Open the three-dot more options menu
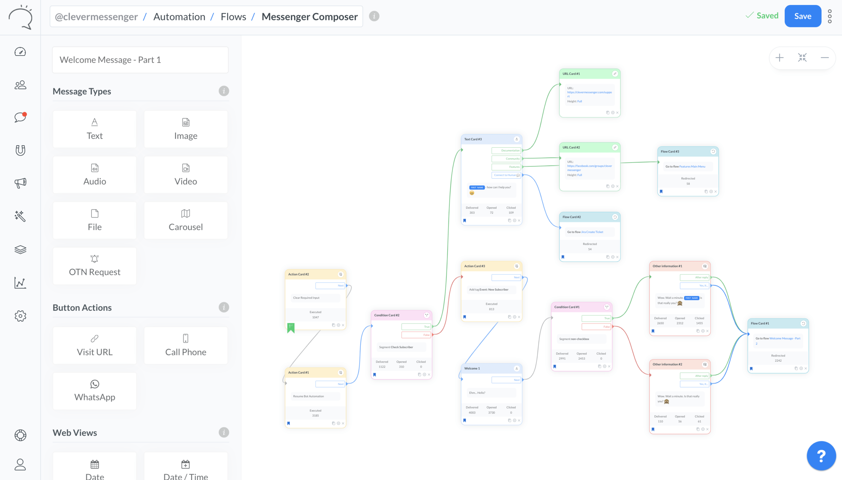Image resolution: width=842 pixels, height=480 pixels. point(830,16)
